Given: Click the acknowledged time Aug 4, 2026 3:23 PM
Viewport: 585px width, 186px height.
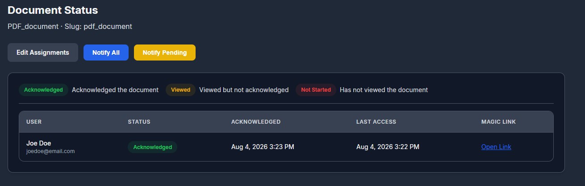Looking at the screenshot, I should coord(263,147).
